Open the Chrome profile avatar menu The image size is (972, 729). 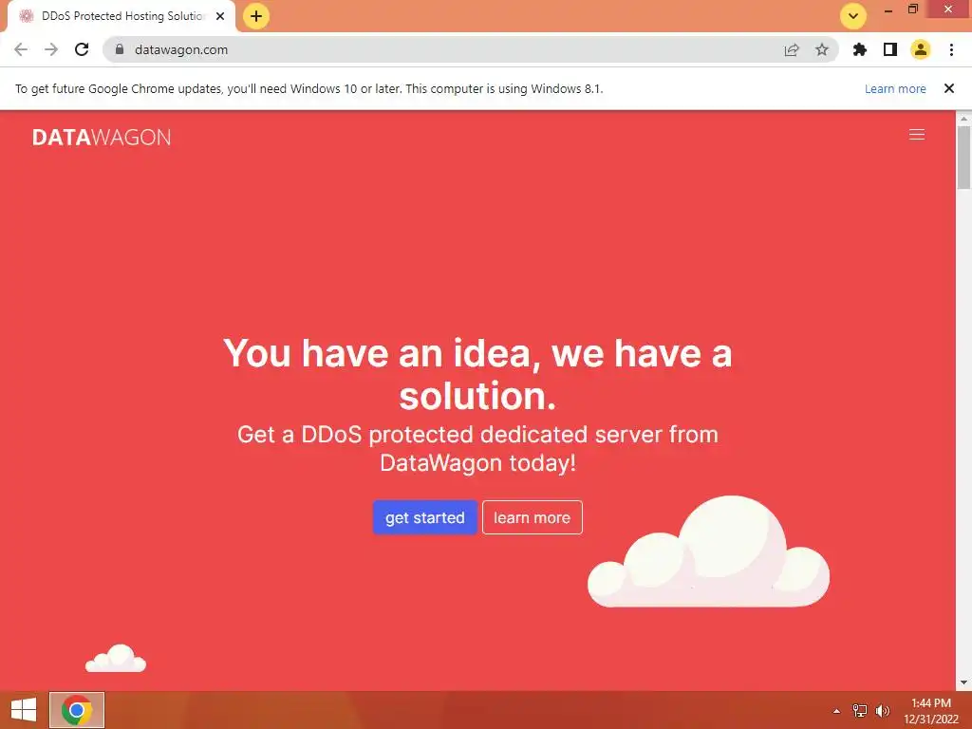point(921,49)
